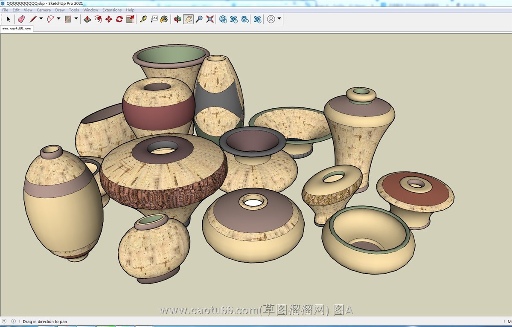Click status text 'Drag in direction to pan'
Image resolution: width=512 pixels, height=327 pixels.
click(45, 321)
